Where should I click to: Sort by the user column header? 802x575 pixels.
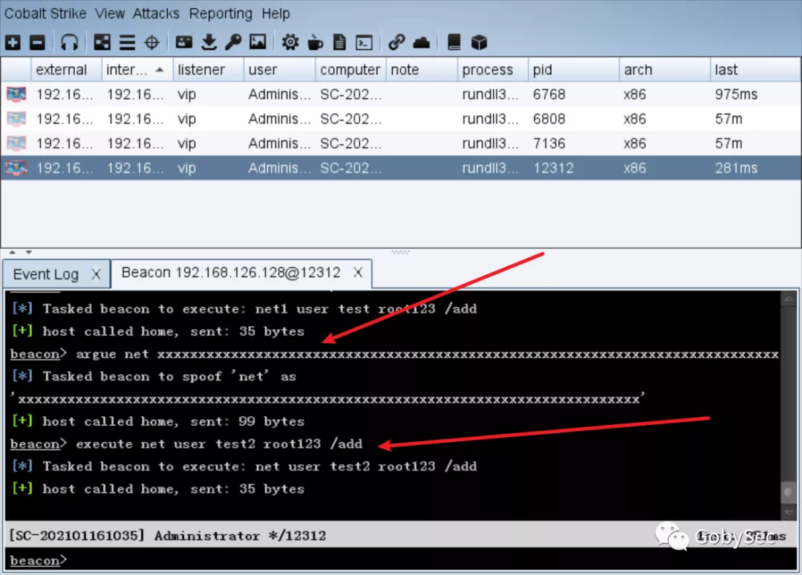point(279,70)
